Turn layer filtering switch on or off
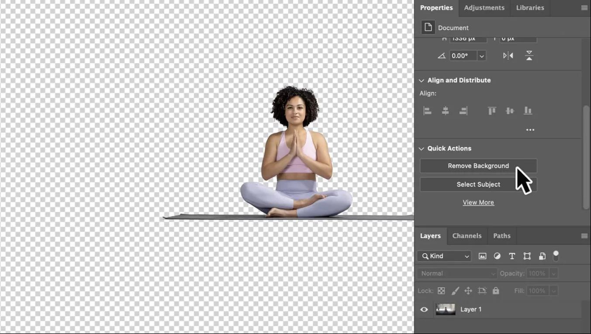 pos(556,256)
